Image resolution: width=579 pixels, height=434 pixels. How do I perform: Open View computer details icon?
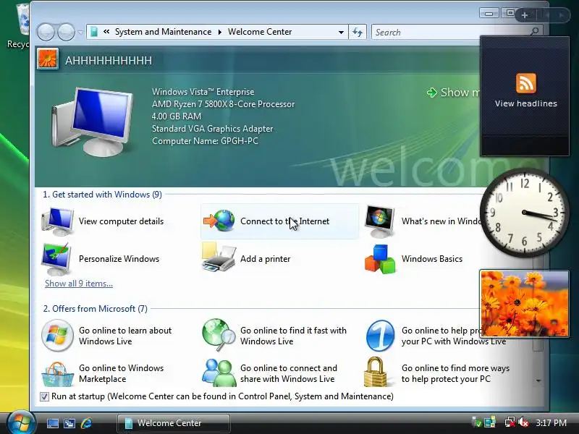pos(57,221)
